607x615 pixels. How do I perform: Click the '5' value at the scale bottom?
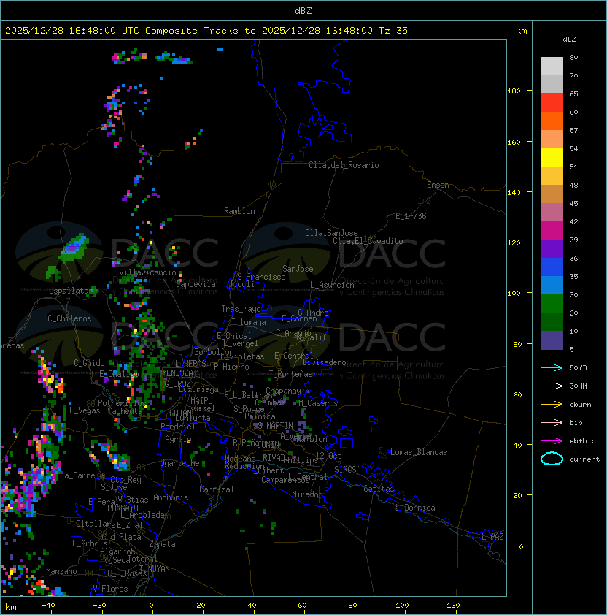pyautogui.click(x=571, y=349)
